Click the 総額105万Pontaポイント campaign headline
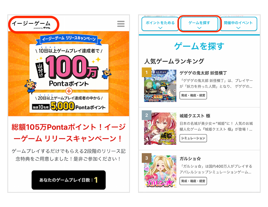Image resolution: width=268 pixels, height=207 pixels. tap(69, 133)
